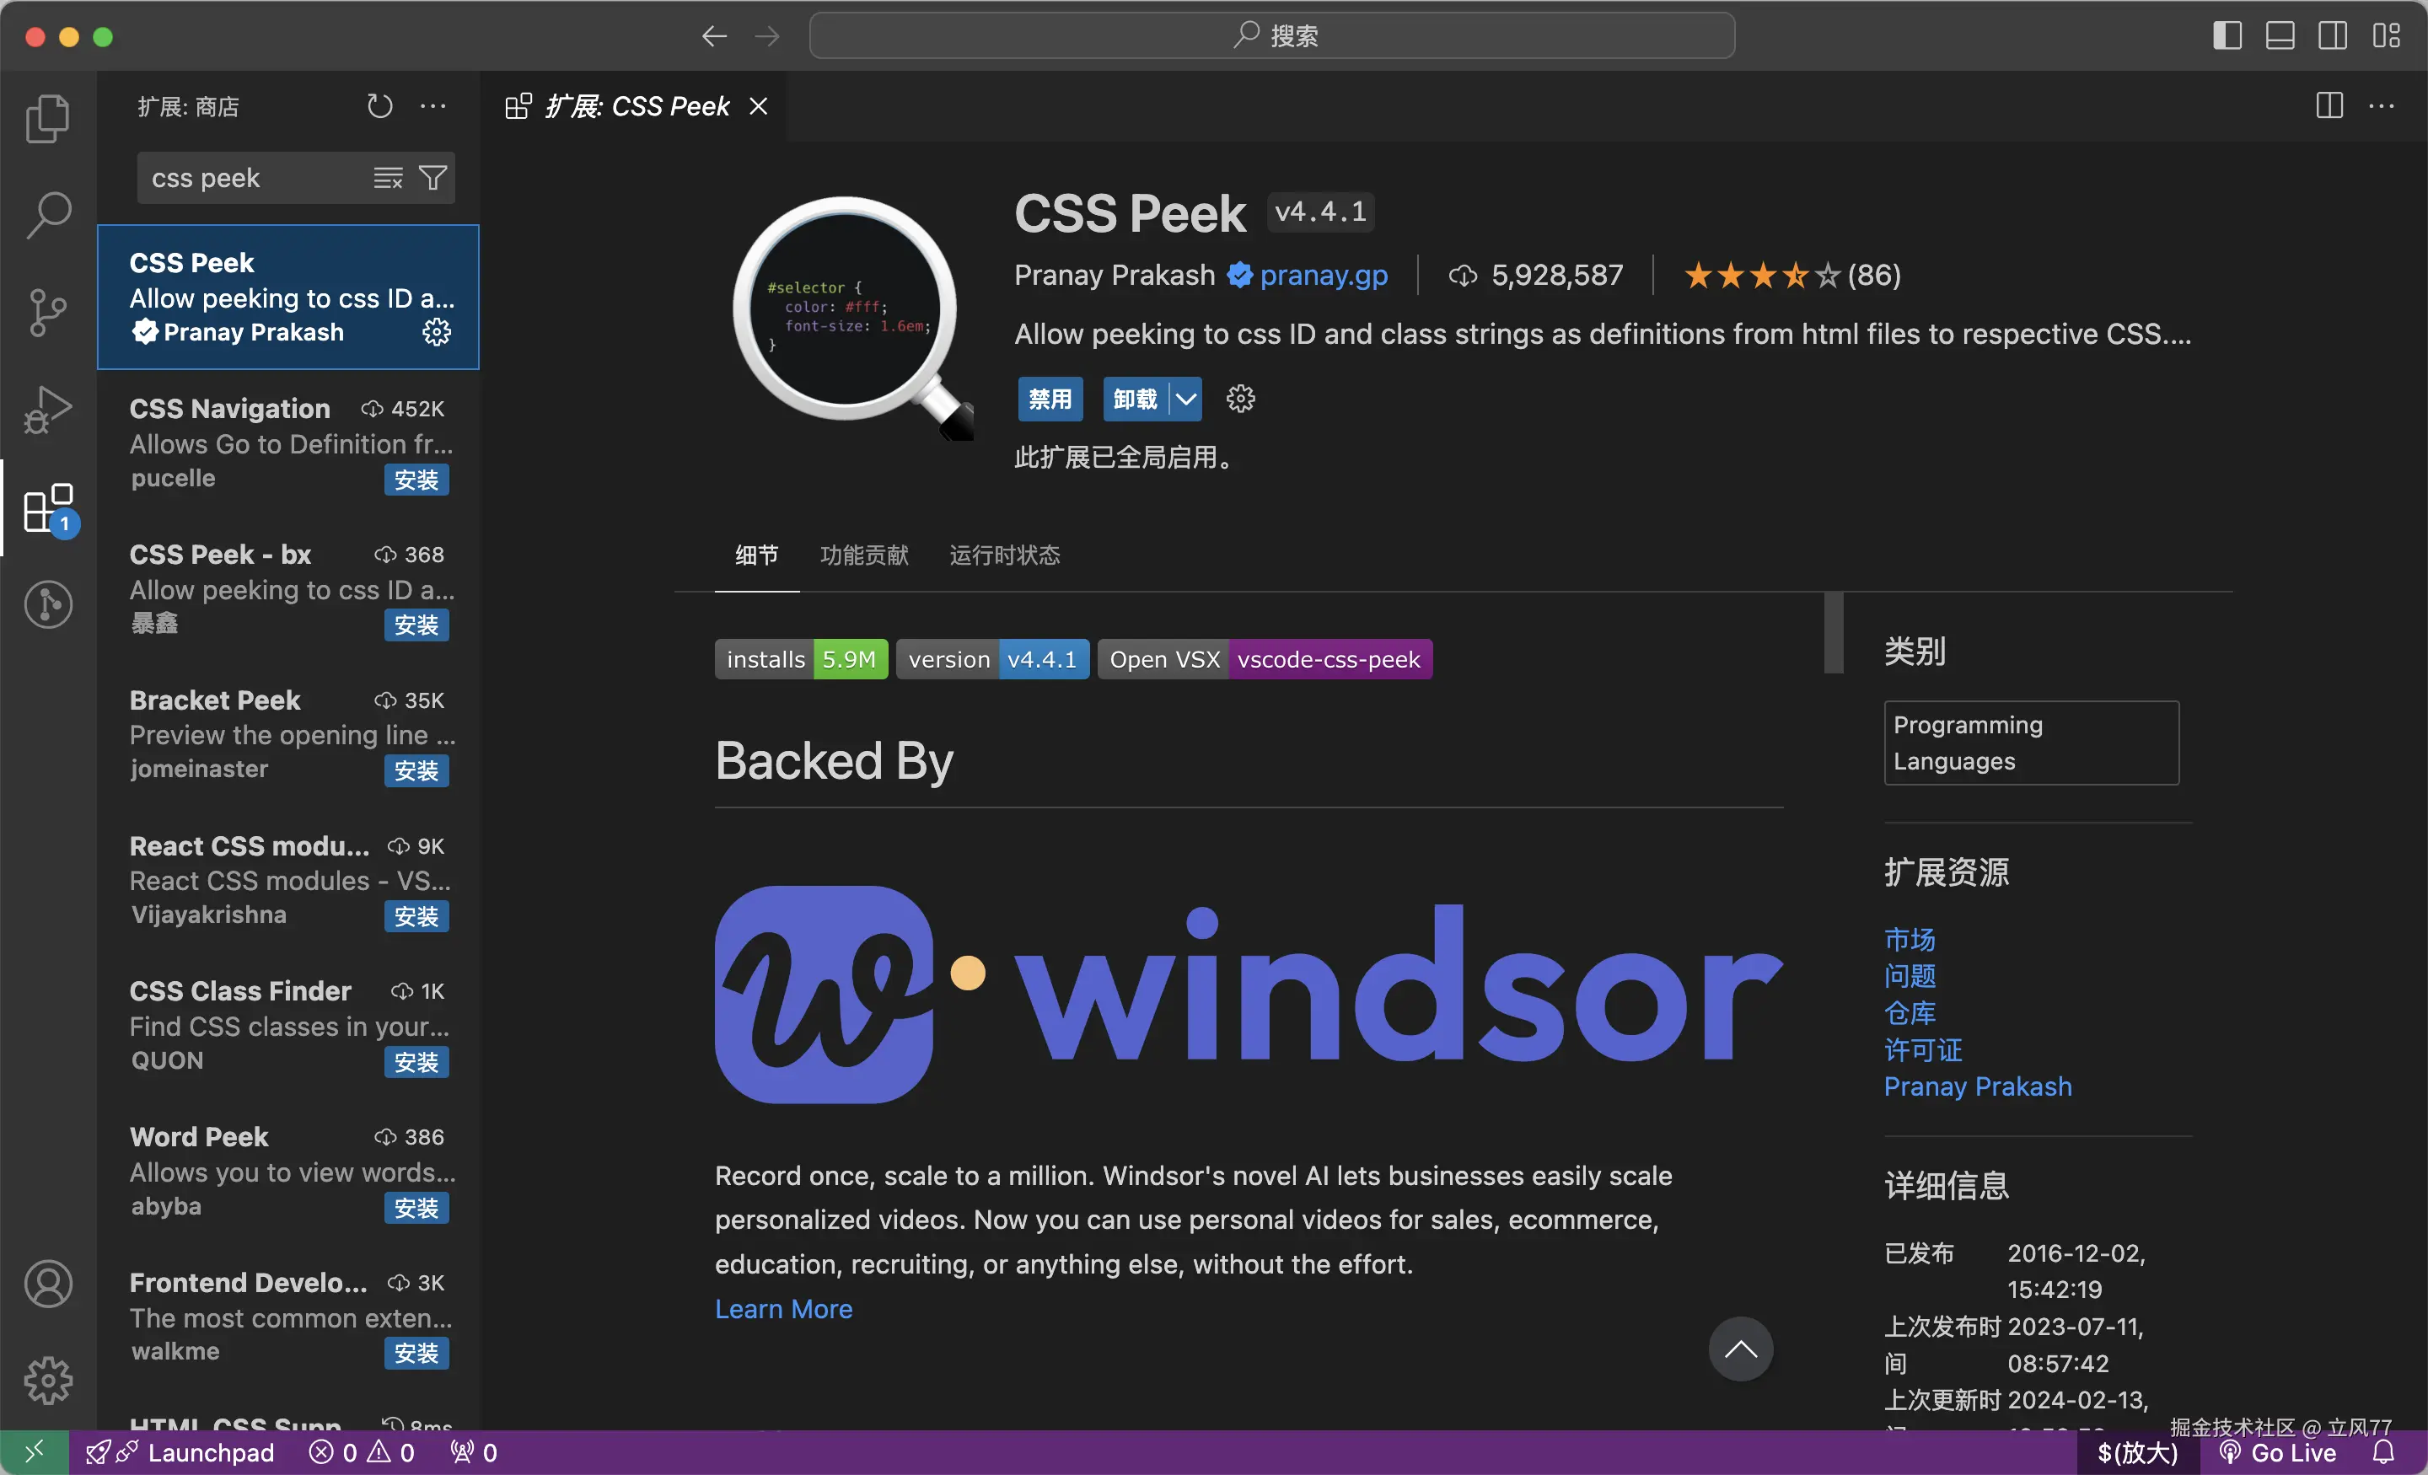Click the Open VSX vscode-css-peek badge
The image size is (2428, 1475).
coord(1265,659)
